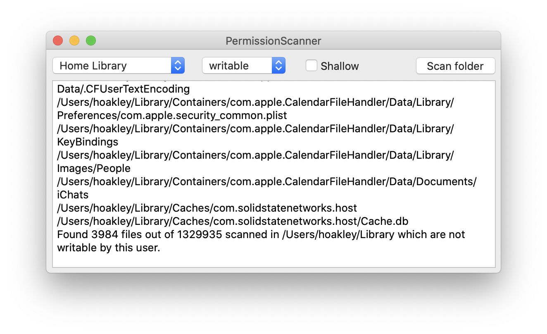547x334 pixels.
Task: Click the com.solidstatenetworks.host folder path line
Action: coord(207,208)
